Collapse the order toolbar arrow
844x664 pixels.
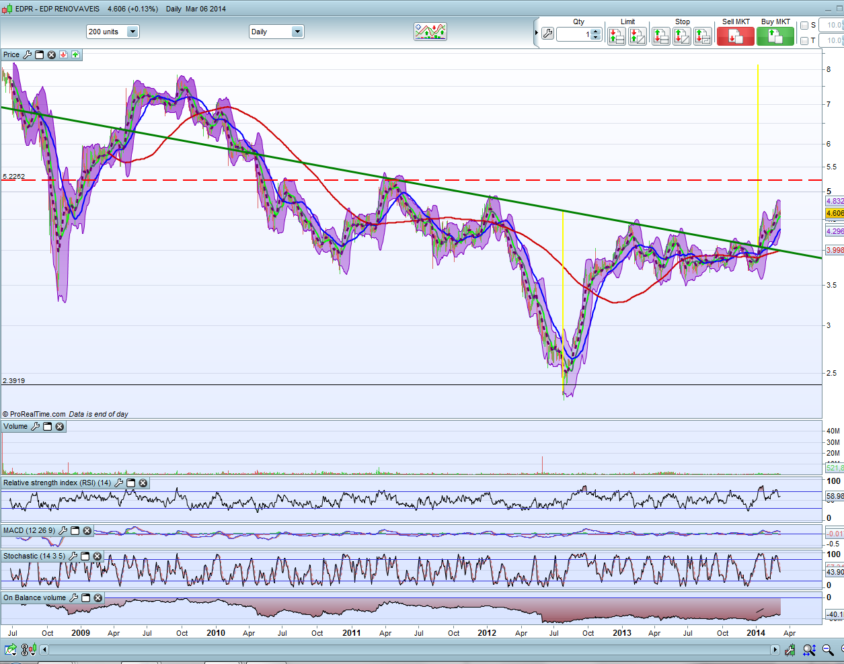[x=536, y=33]
